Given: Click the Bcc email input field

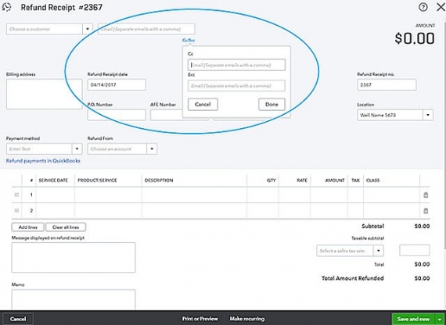Looking at the screenshot, I should click(x=236, y=86).
